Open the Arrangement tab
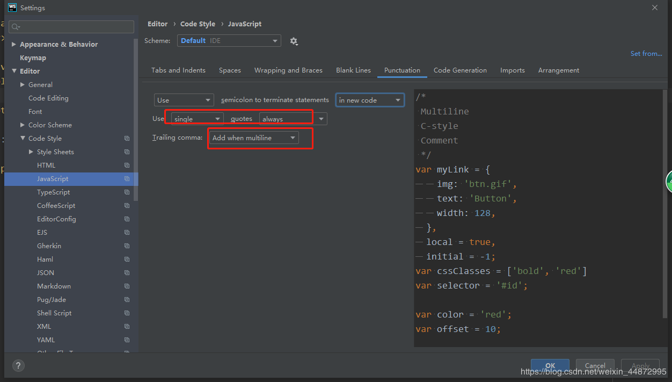The height and width of the screenshot is (382, 672). tap(559, 70)
